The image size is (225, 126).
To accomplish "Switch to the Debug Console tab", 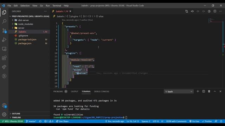I will coord(102,91).
